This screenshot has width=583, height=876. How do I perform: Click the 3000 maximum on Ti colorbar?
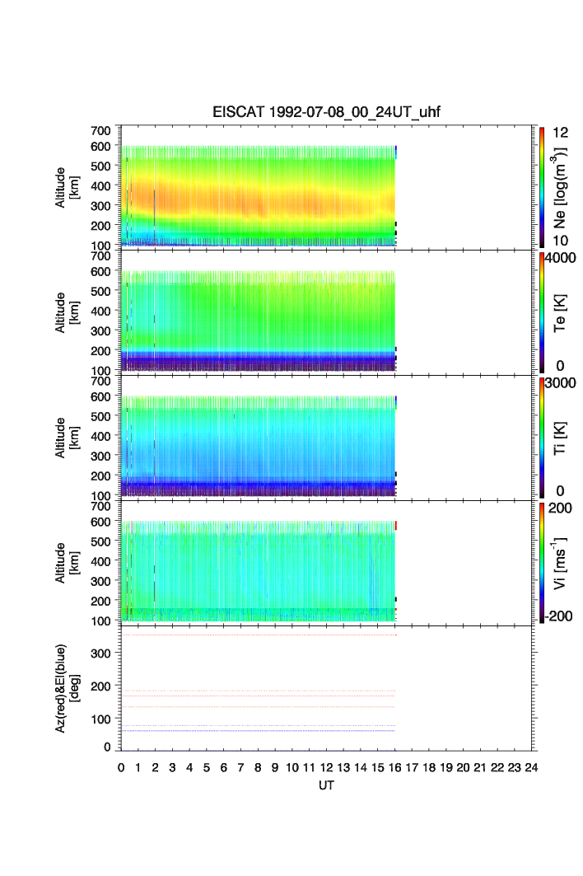coord(560,382)
